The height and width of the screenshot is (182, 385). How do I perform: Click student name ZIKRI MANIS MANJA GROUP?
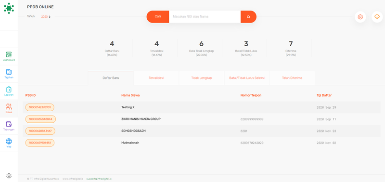(x=141, y=119)
